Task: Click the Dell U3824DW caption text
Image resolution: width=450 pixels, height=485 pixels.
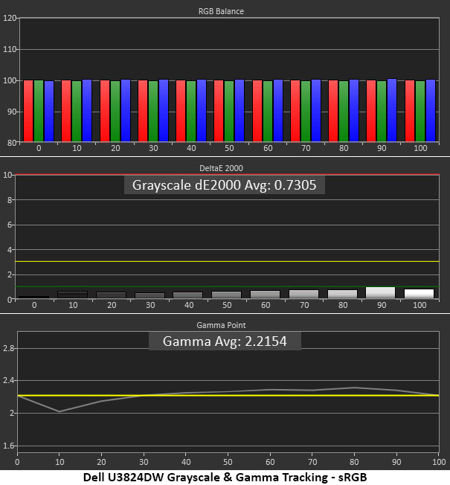Action: tap(225, 478)
